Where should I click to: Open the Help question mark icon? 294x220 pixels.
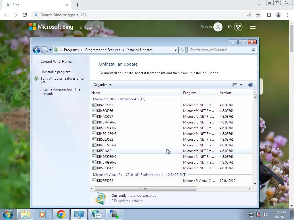tap(250, 85)
